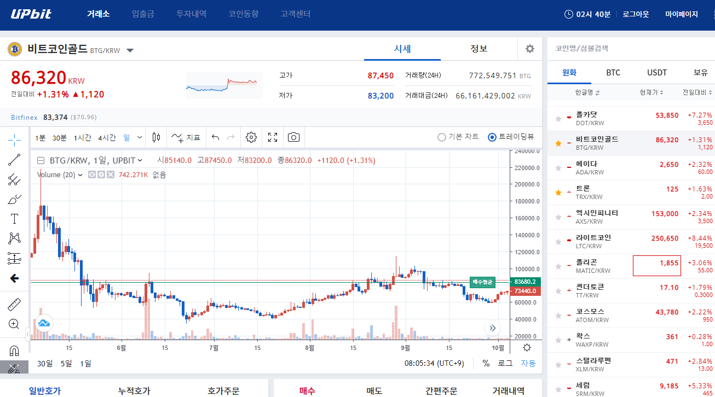Open the 지표 indicators menu
This screenshot has width=715, height=397.
(x=186, y=137)
